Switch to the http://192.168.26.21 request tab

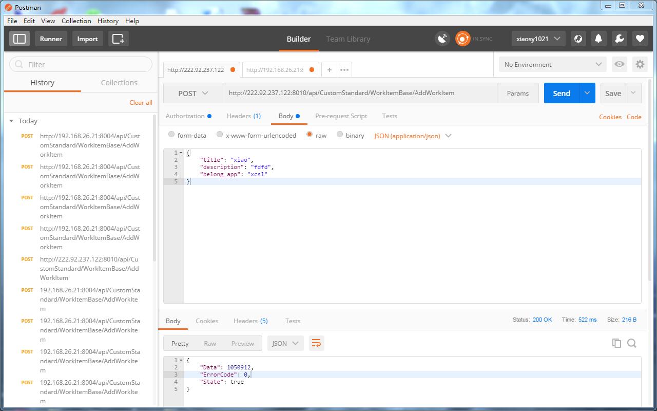[x=280, y=70]
